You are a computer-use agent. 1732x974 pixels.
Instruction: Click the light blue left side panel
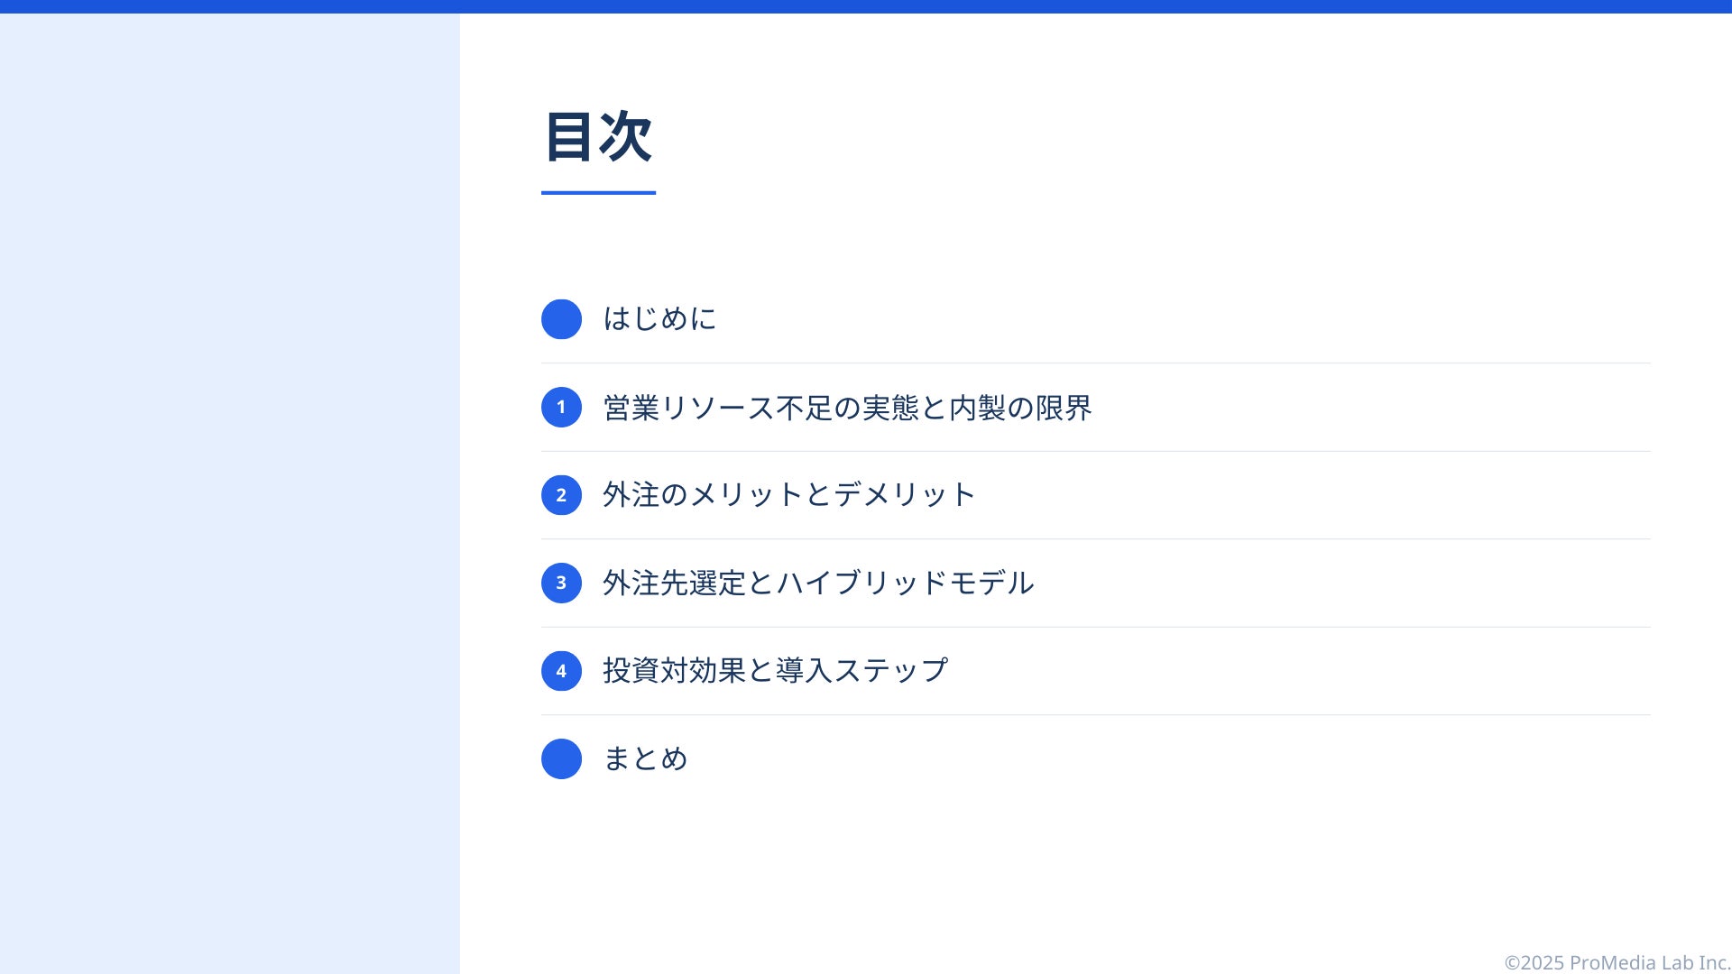(230, 493)
